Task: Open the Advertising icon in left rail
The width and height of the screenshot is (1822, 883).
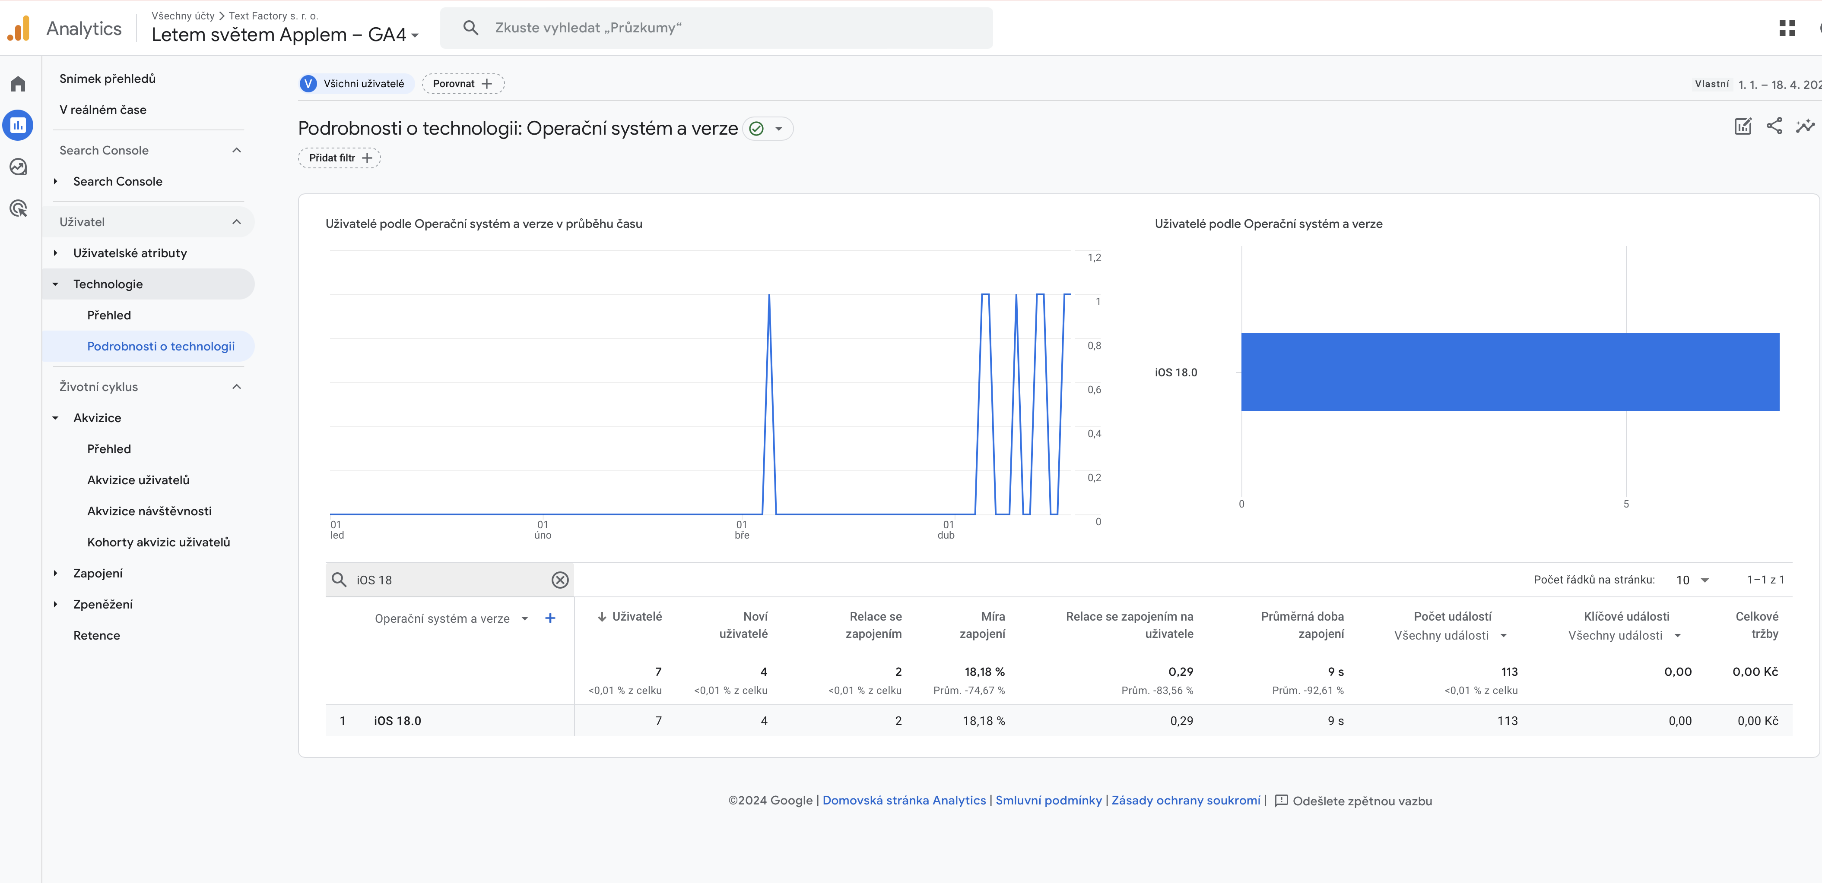Action: [x=19, y=208]
